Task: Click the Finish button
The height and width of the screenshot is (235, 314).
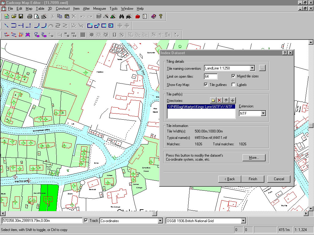Action: pyautogui.click(x=253, y=179)
